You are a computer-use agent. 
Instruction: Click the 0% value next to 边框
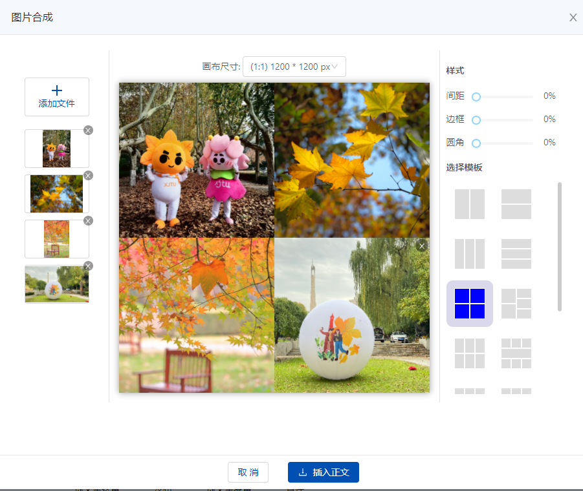[549, 119]
